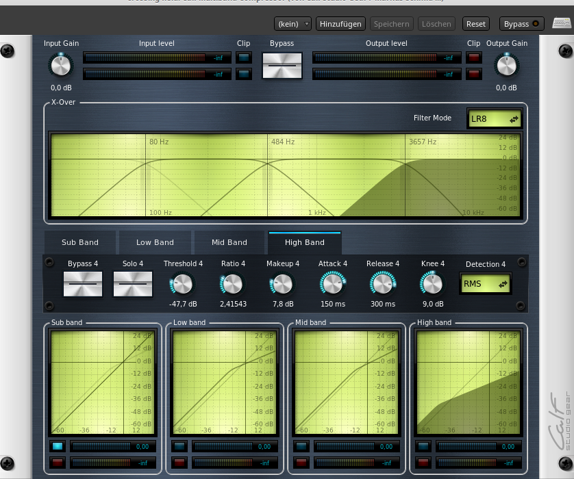Click the lower output Clip indicator
This screenshot has height=479, width=574.
click(474, 74)
